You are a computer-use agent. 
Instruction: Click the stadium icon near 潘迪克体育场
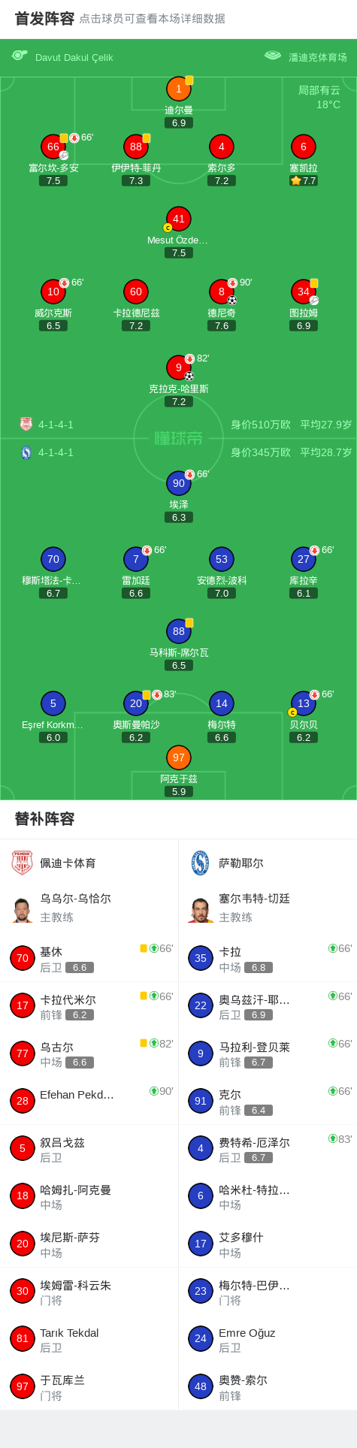pos(273,56)
